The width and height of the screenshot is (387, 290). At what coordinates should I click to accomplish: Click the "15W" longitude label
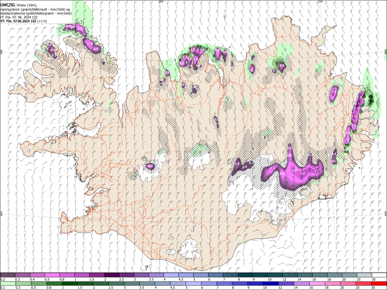pyautogui.click(x=320, y=2)
